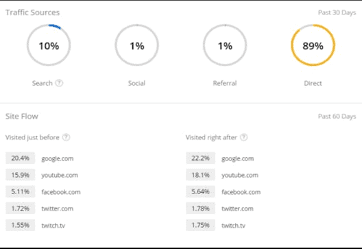Open twitter.com under Visited right after
Screen dimensions: 362x249
pyautogui.click(x=237, y=209)
